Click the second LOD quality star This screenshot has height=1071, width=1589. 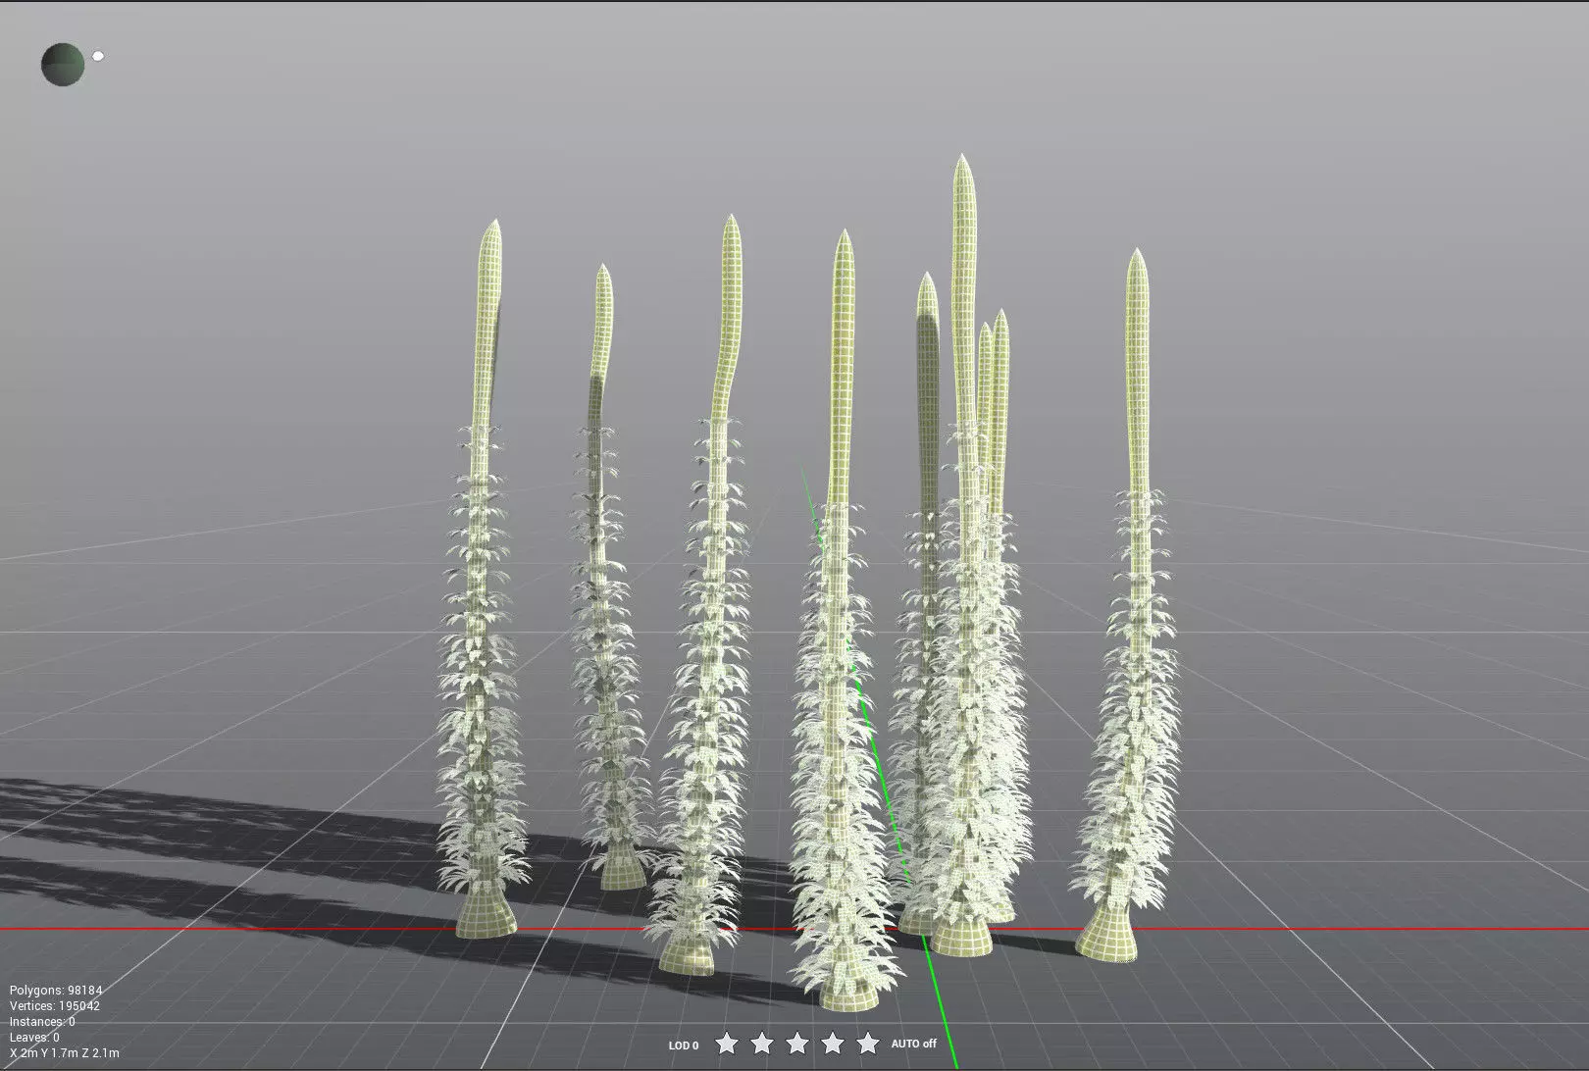[762, 1043]
